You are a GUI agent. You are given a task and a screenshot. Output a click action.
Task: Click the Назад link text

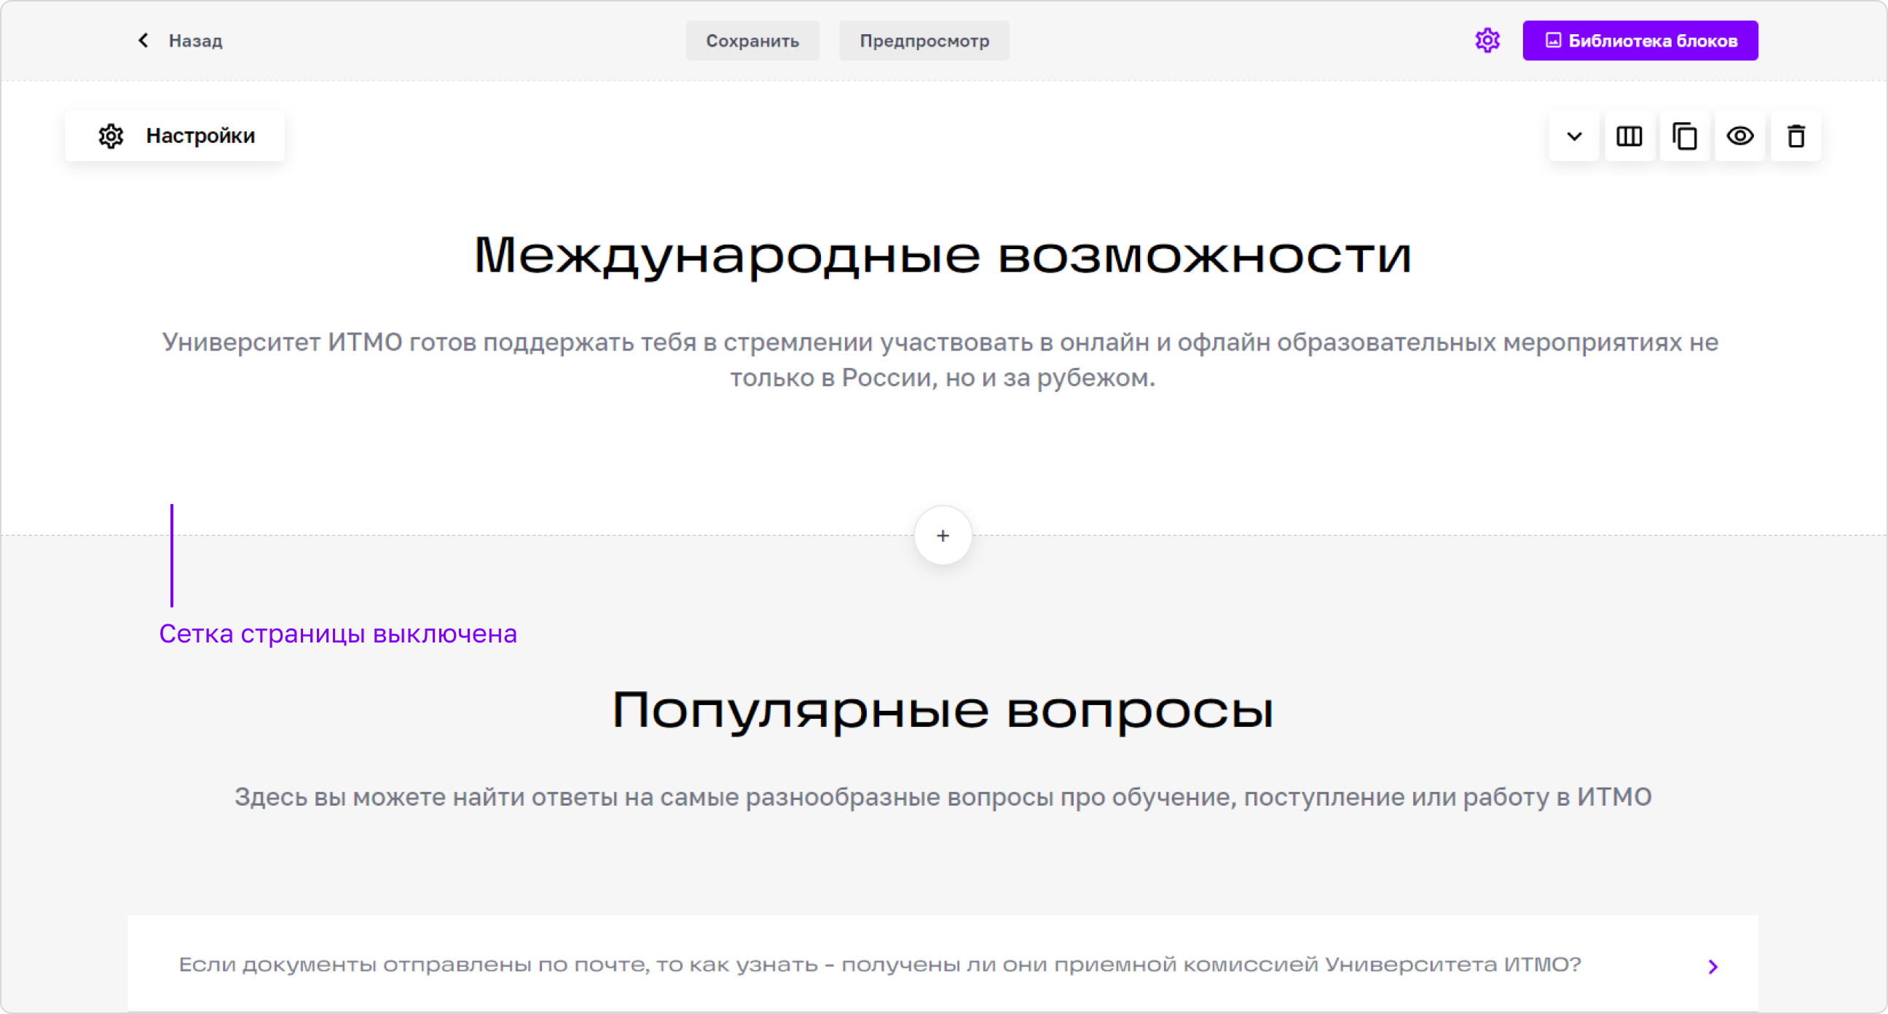[x=196, y=40]
